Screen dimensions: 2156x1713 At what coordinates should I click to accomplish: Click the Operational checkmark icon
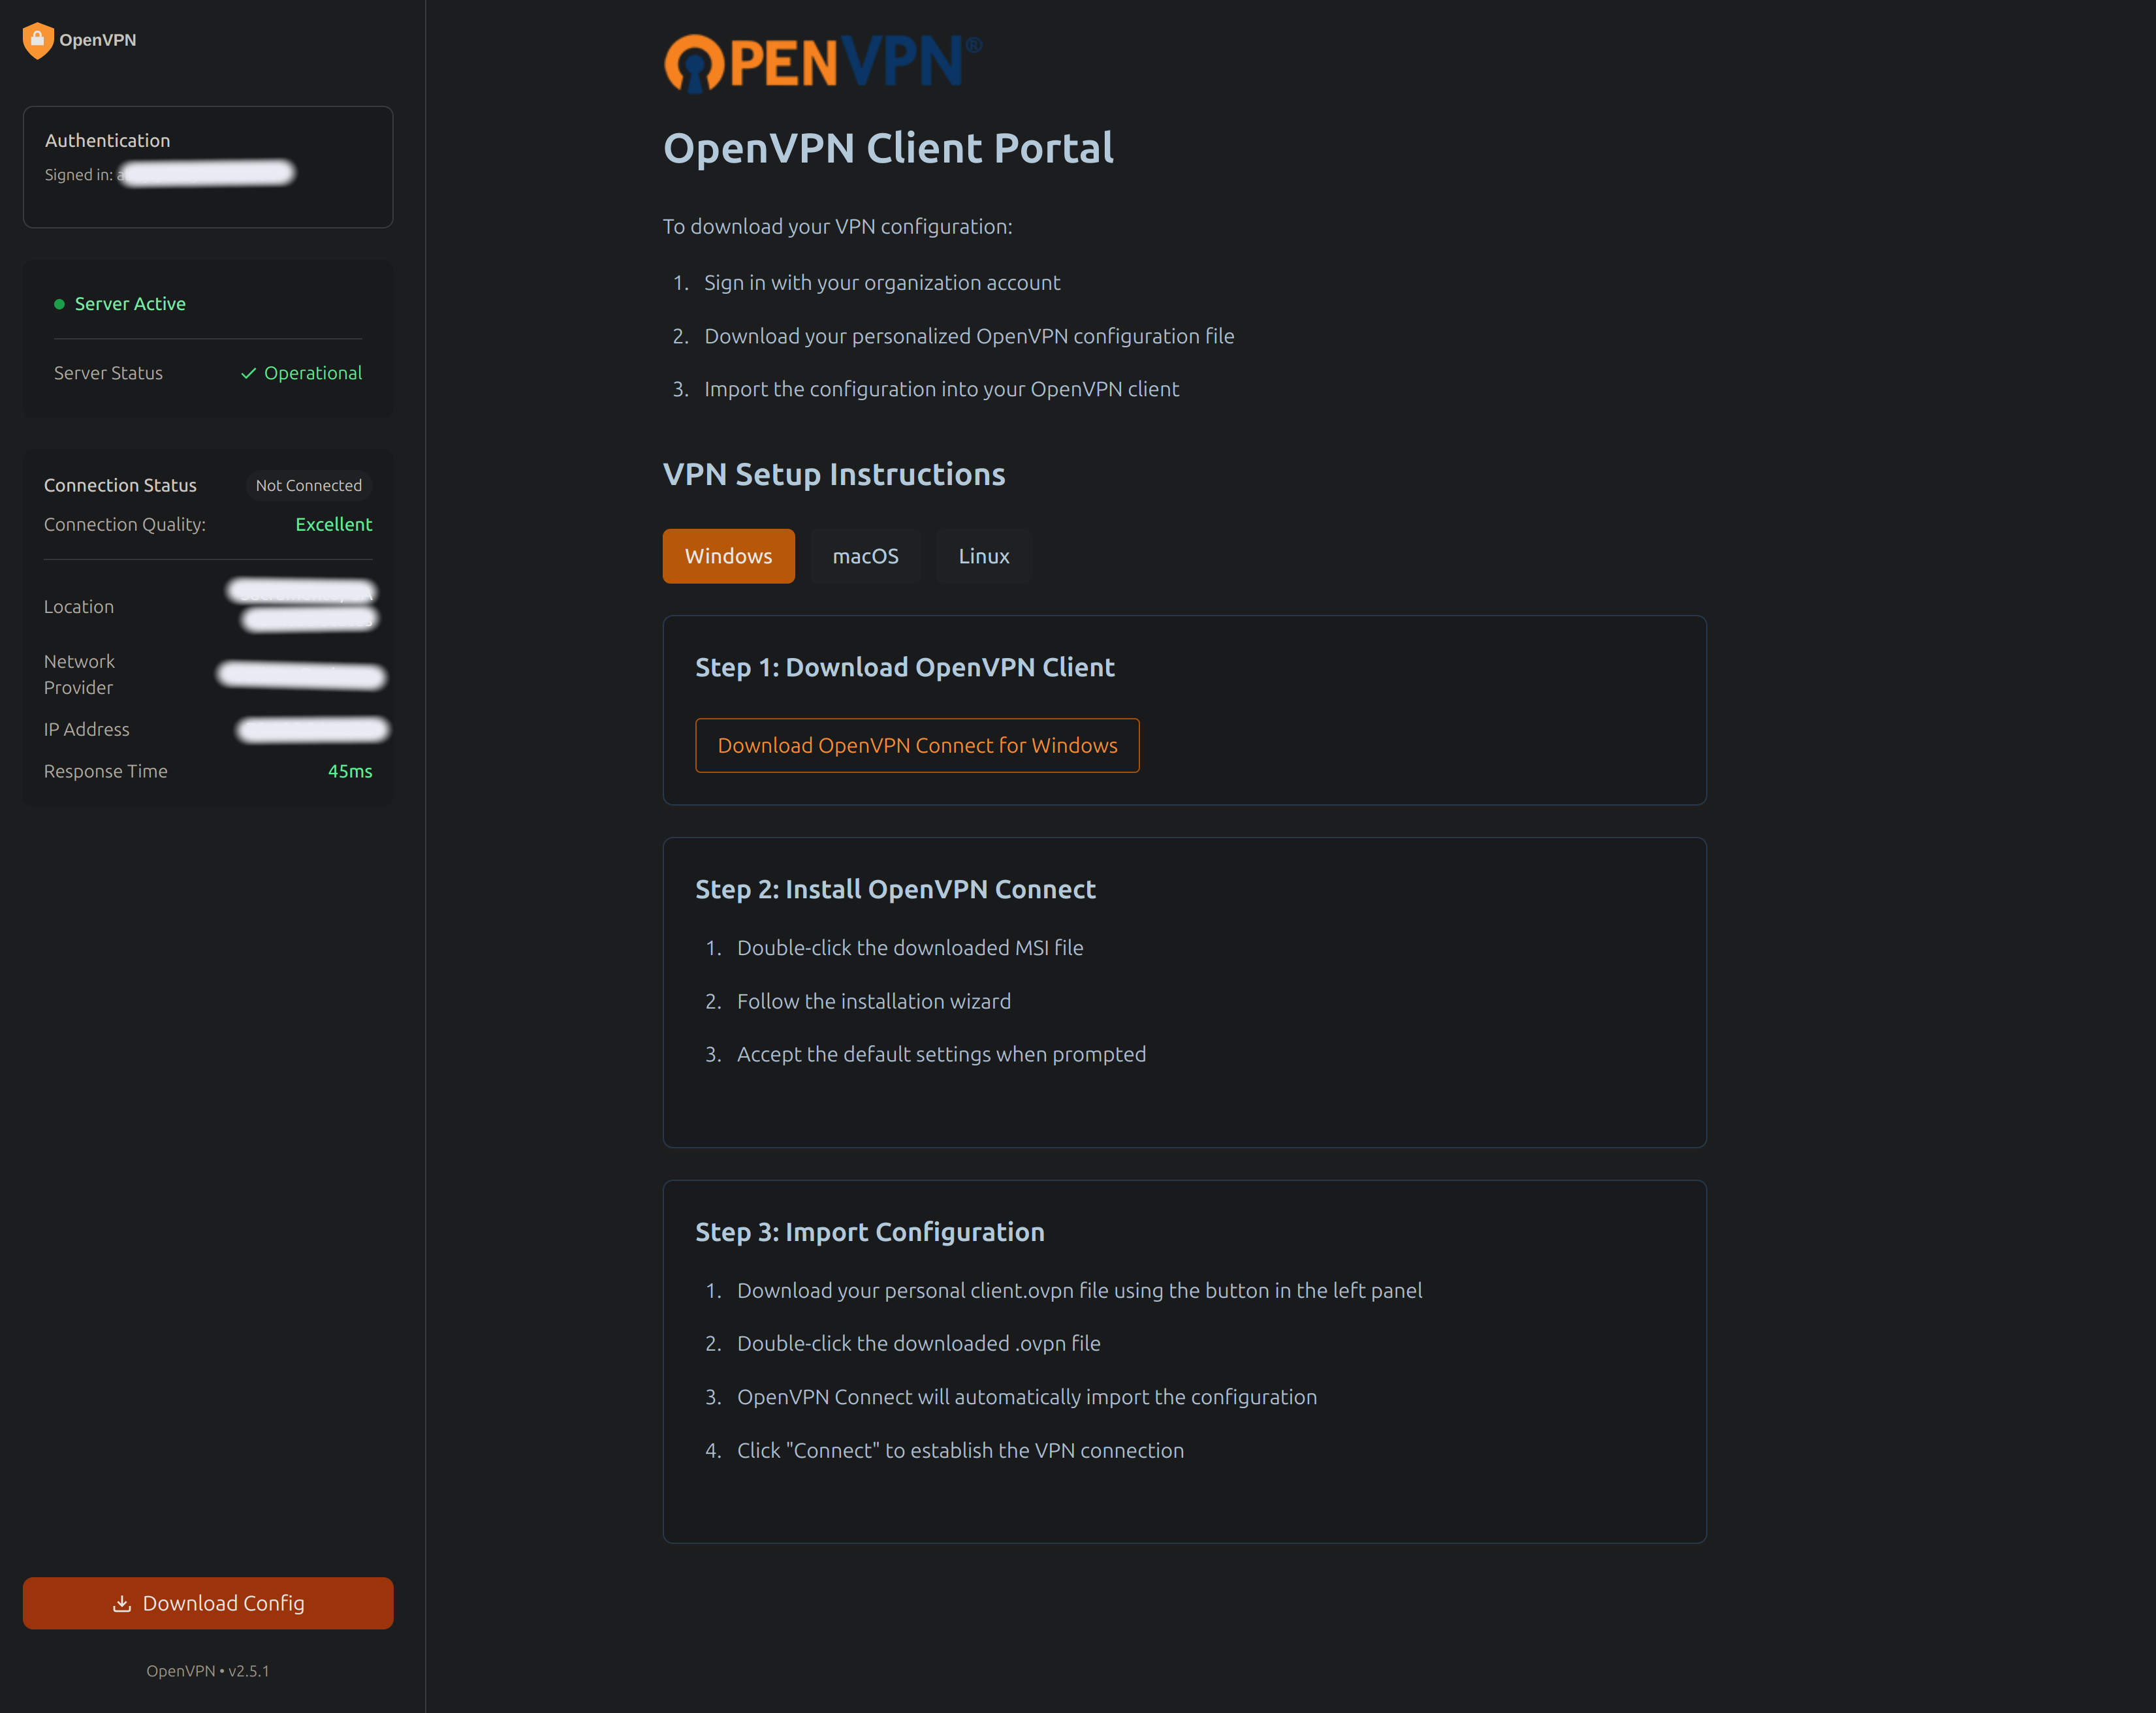click(248, 373)
